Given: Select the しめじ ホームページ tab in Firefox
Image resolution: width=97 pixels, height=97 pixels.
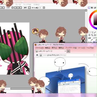Looking at the screenshot, I should [x=51, y=51].
